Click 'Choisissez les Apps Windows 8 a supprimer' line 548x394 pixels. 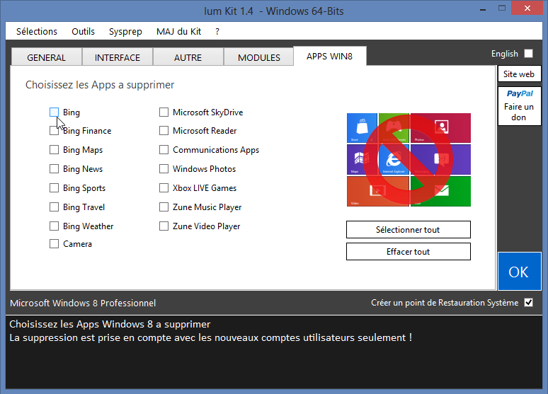110,324
